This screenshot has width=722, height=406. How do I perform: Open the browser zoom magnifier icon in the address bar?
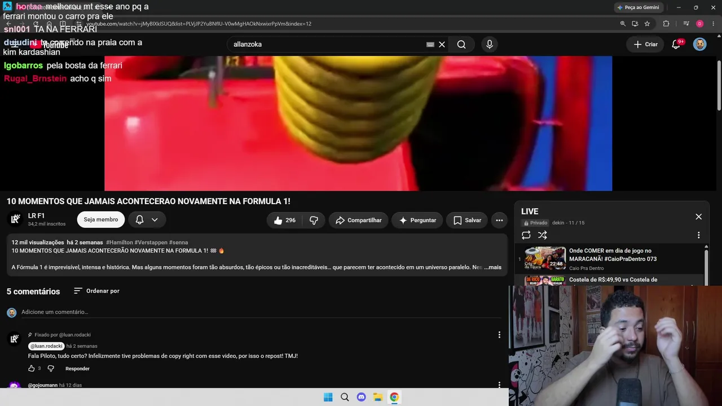click(x=623, y=24)
